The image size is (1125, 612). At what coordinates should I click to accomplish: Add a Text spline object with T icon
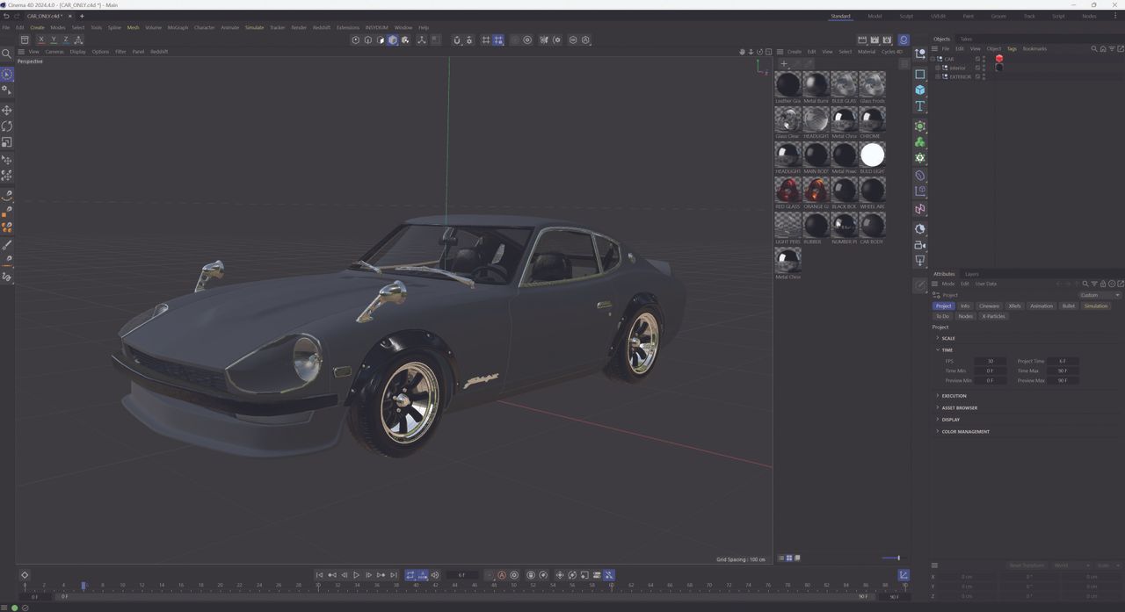920,106
